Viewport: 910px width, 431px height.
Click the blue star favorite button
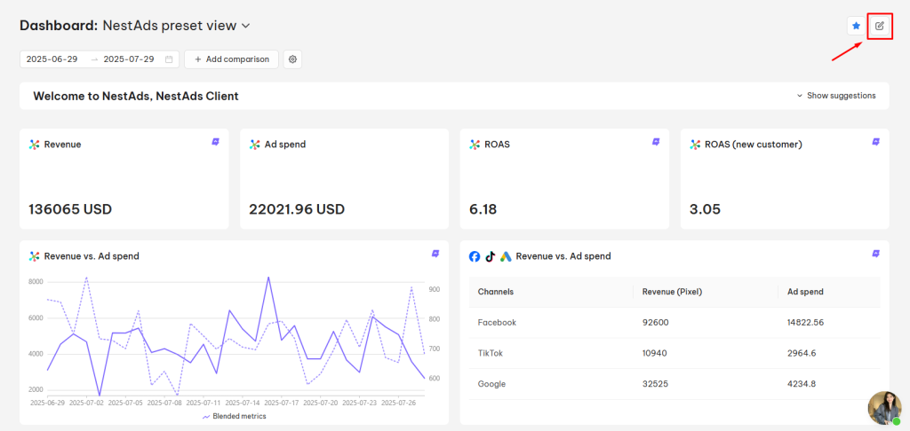click(856, 26)
